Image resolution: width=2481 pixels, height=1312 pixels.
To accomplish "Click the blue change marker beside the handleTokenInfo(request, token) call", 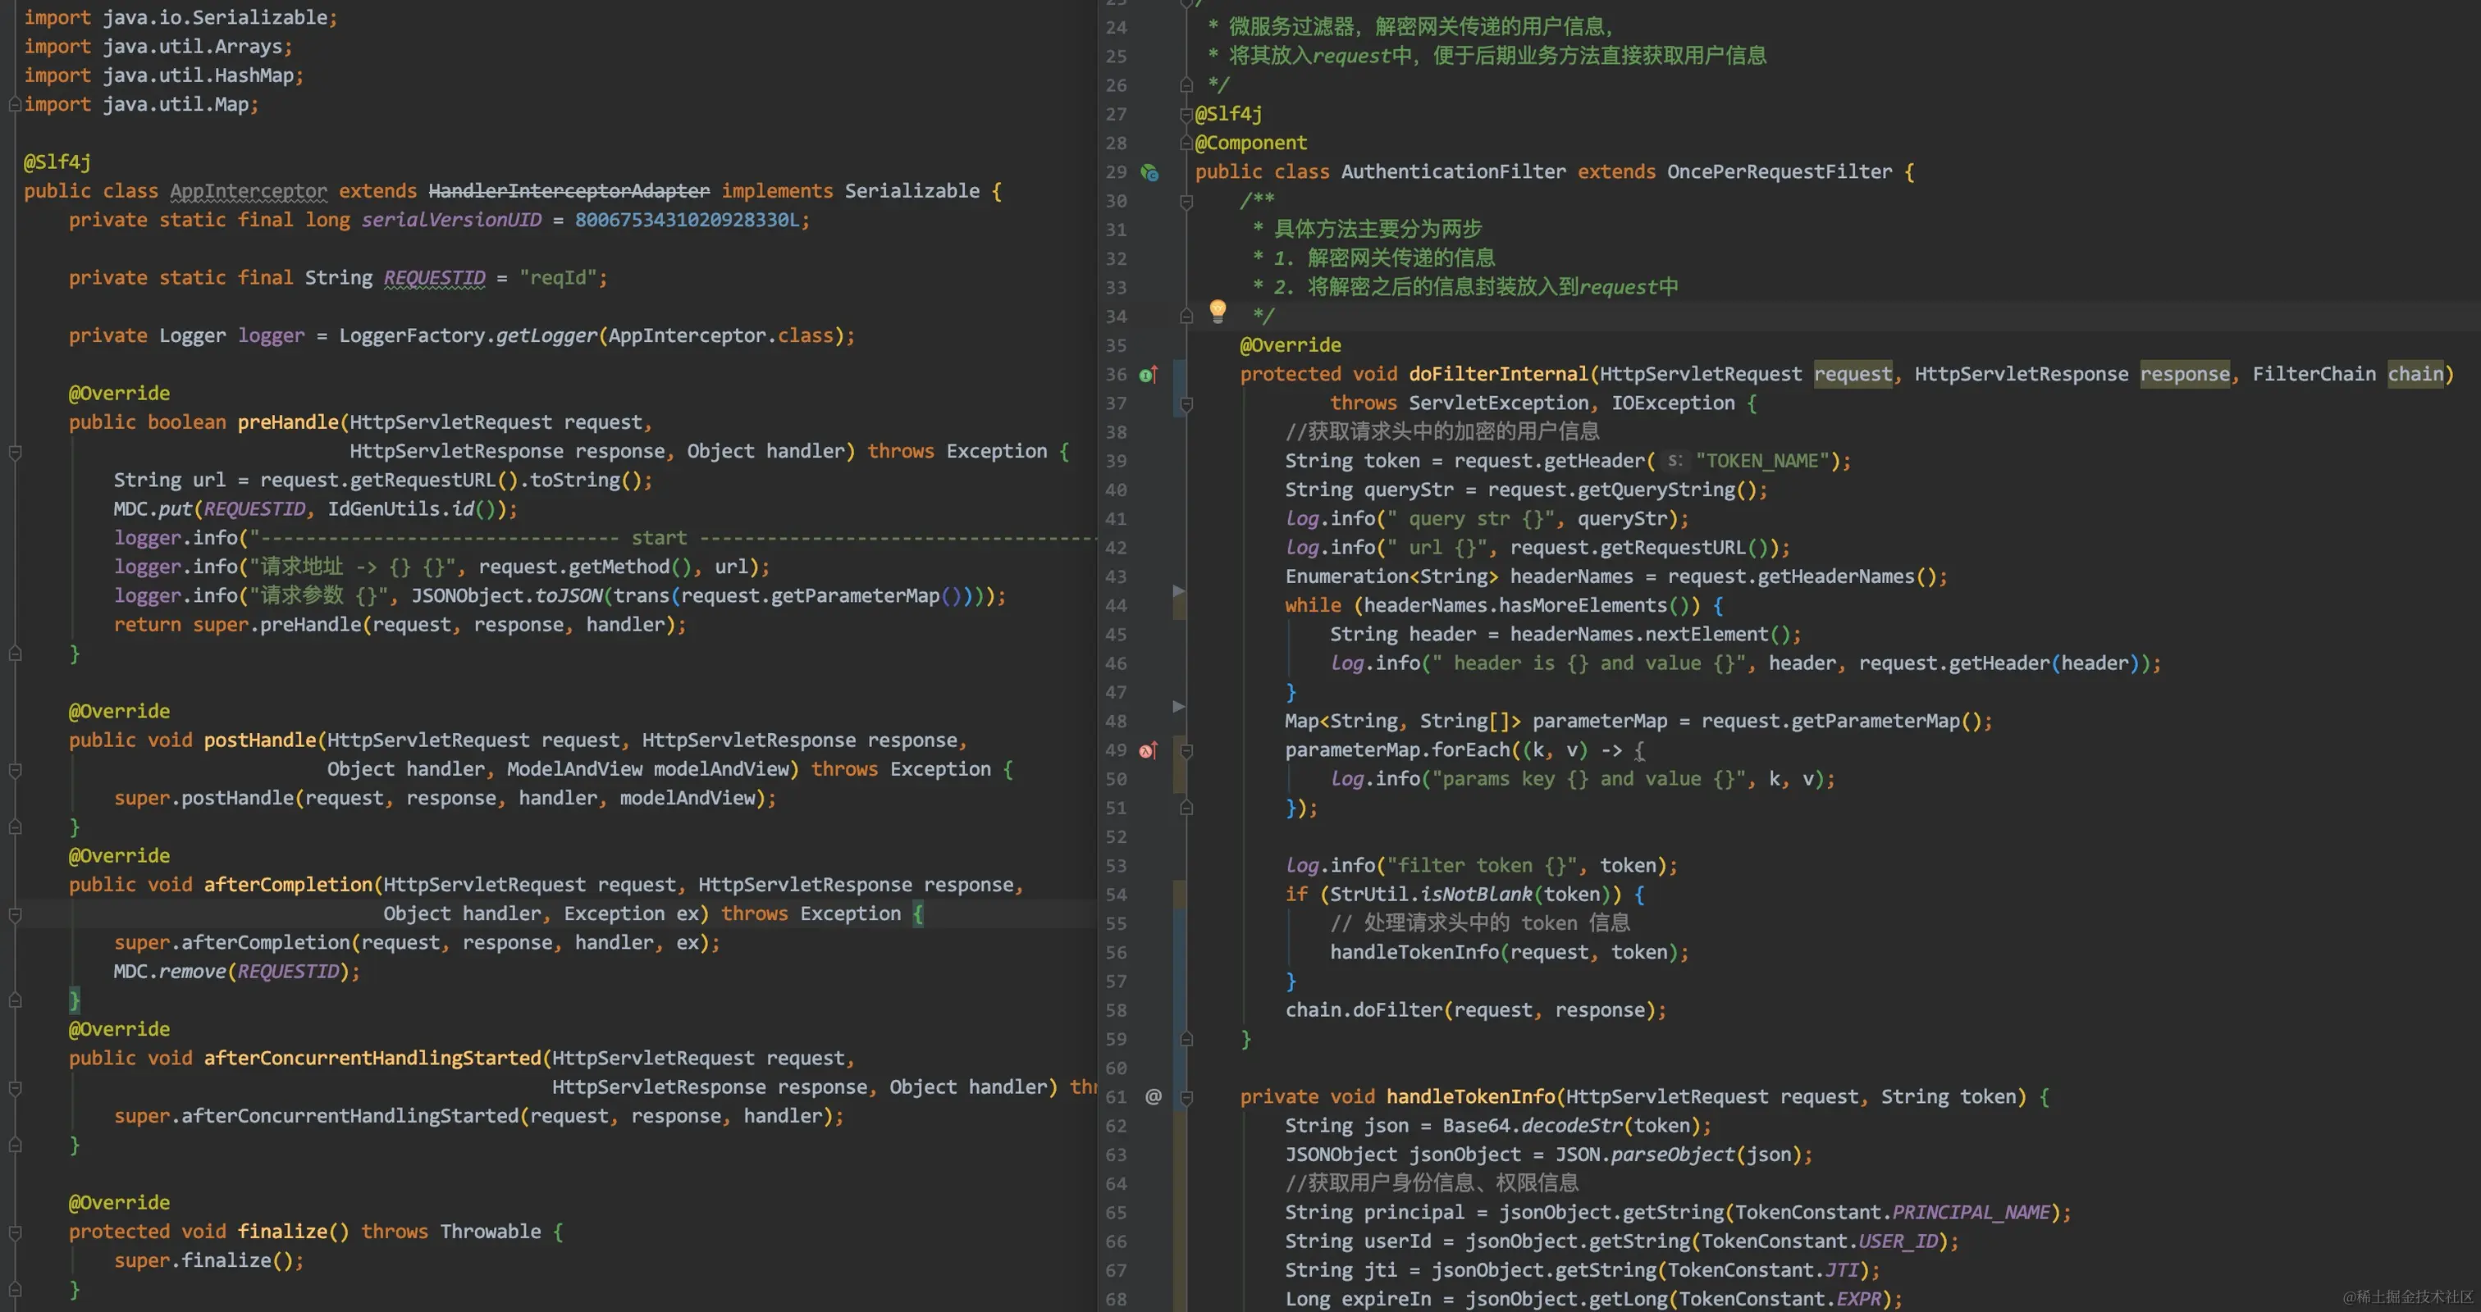I will click(x=1179, y=952).
